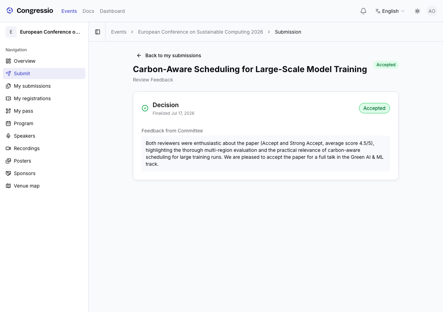Viewport: 443px width, 312px height.
Task: Show My pass QR code item
Action: click(44, 111)
